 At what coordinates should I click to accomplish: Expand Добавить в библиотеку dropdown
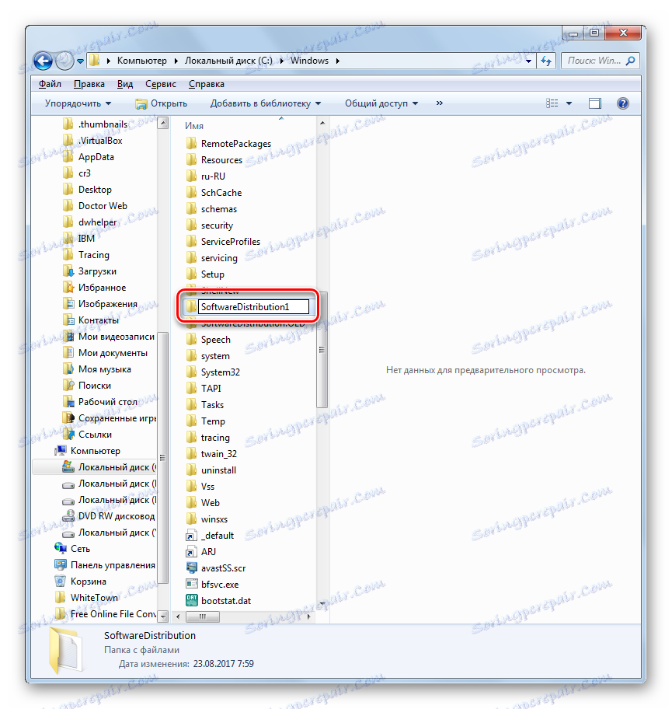(x=266, y=103)
